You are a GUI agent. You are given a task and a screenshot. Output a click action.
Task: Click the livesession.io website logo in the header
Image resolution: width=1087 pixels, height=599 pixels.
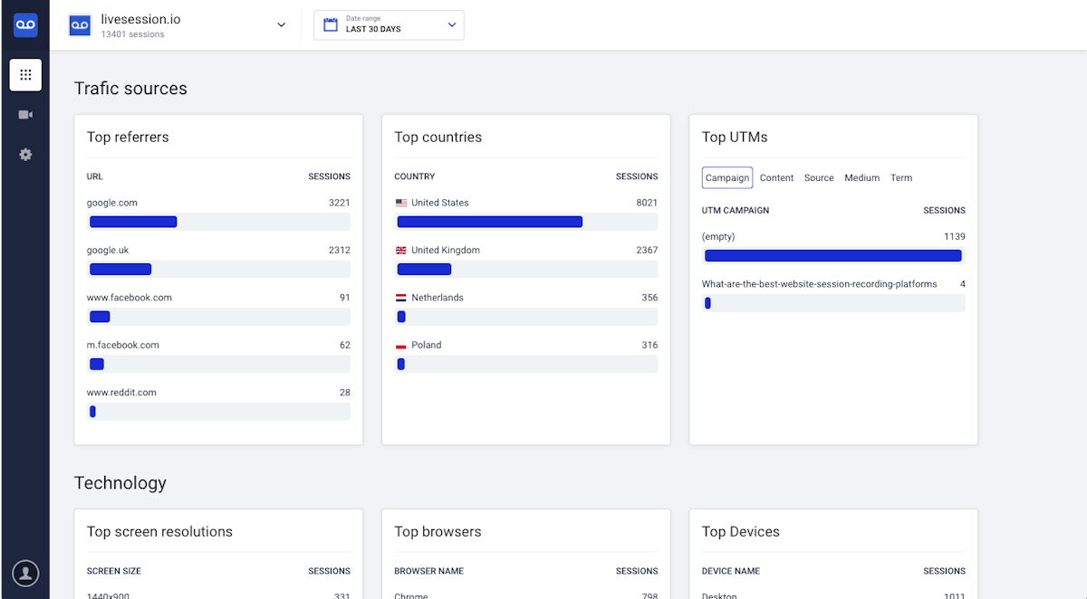pos(81,25)
